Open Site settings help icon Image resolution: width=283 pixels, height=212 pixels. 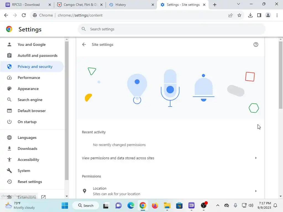click(x=256, y=44)
